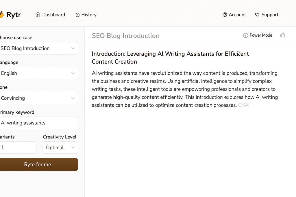The width and height of the screenshot is (296, 197).
Task: Open the Optimal creativity level dropdown
Action: point(60,147)
